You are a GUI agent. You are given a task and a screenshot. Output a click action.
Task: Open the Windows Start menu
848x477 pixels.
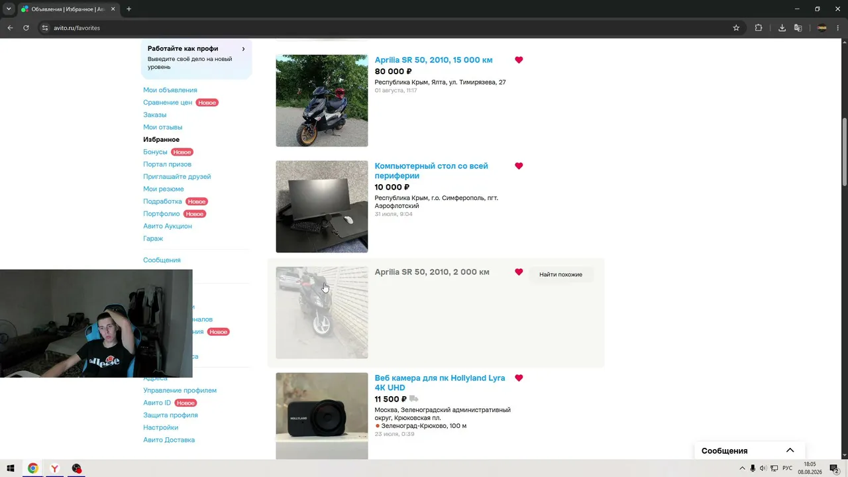pyautogui.click(x=11, y=468)
